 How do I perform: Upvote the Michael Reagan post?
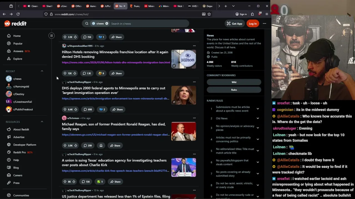(65, 145)
